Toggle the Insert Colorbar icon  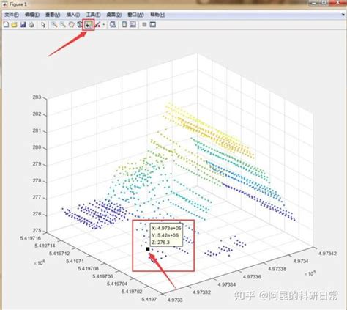tap(124, 24)
